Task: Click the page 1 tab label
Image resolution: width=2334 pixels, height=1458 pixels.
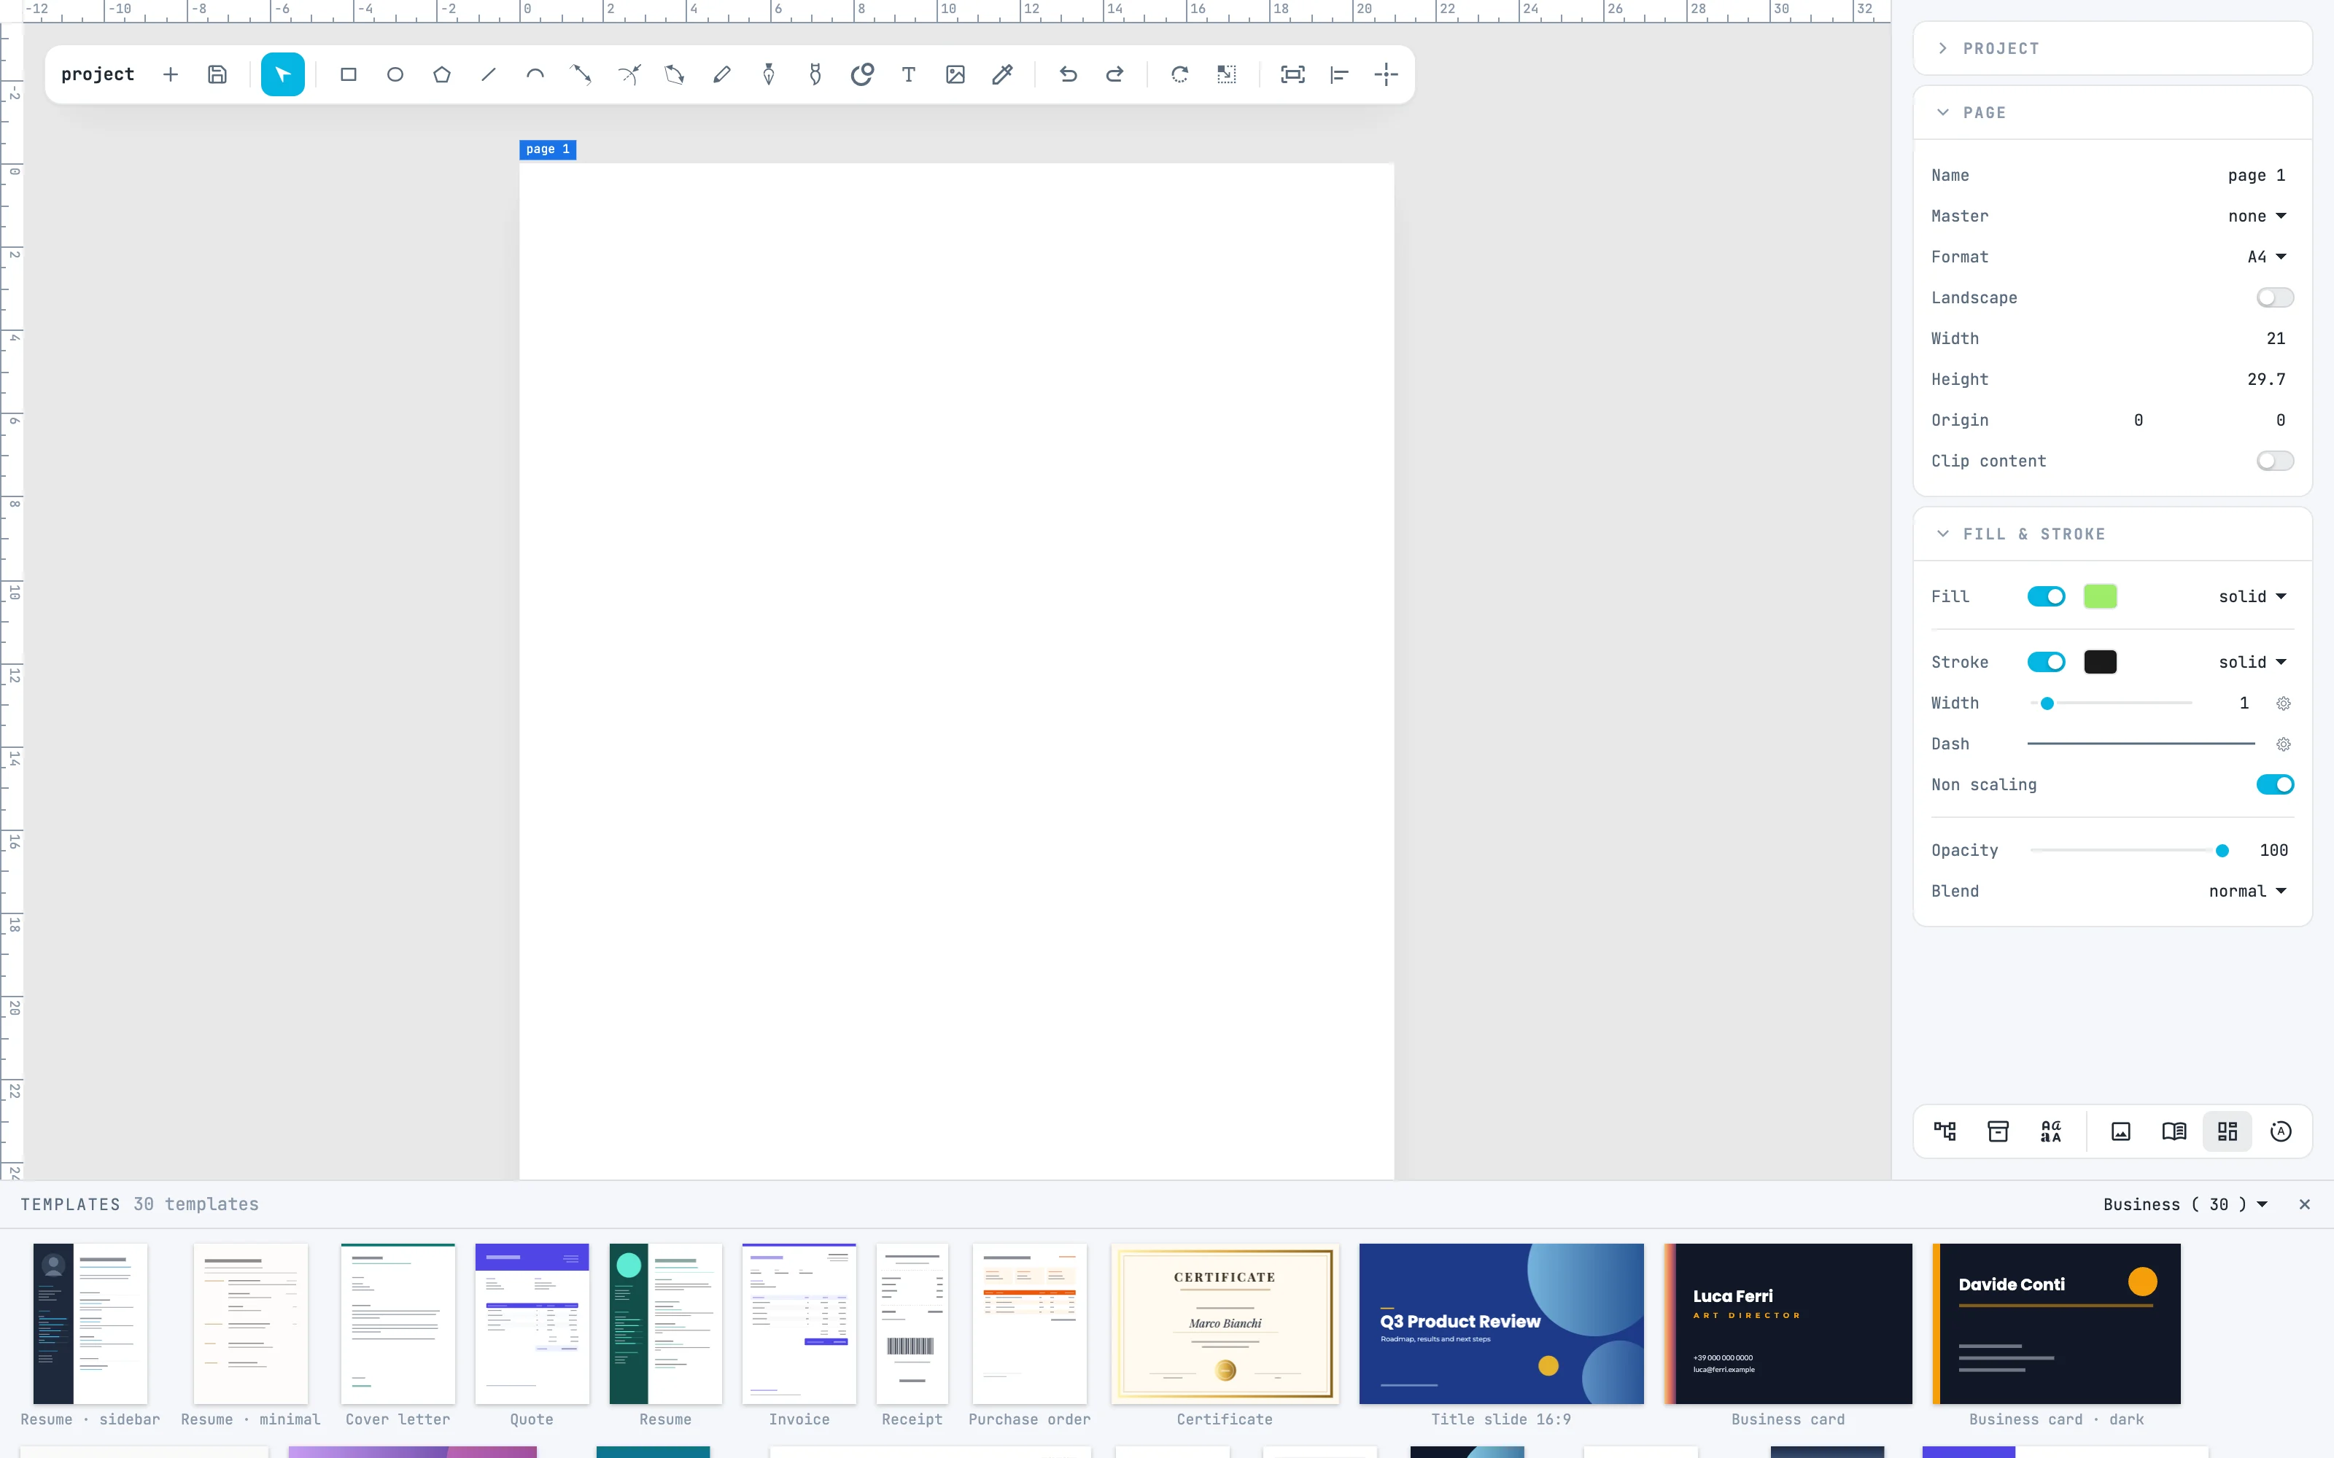Action: click(548, 149)
